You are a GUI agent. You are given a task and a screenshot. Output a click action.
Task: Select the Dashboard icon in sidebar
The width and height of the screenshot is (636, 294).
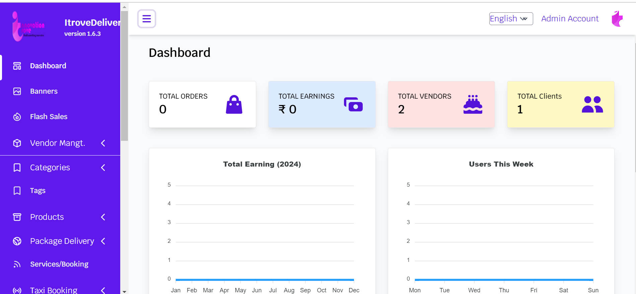17,66
